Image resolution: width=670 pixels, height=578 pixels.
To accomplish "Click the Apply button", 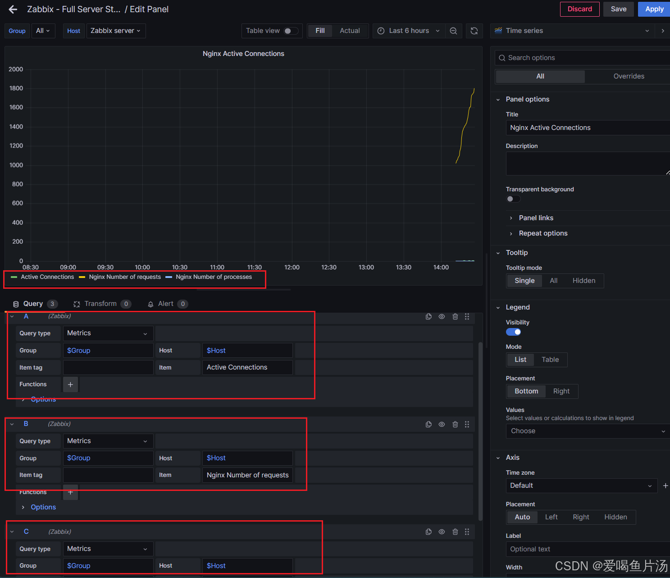I will click(654, 9).
